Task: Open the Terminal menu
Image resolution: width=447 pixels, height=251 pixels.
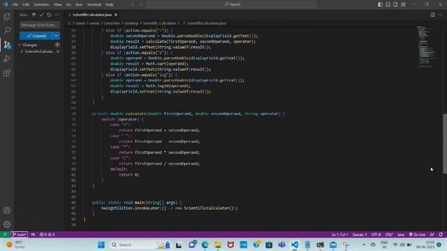Action: [94, 5]
